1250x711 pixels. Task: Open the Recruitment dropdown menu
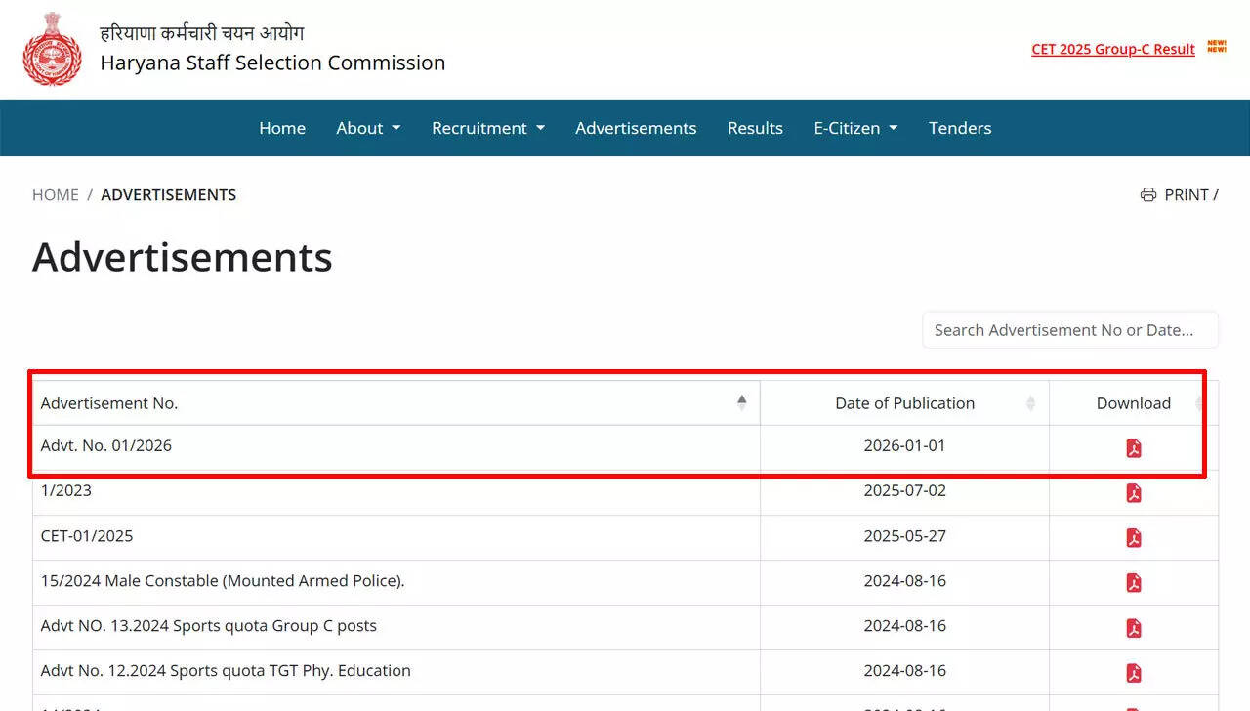click(488, 128)
